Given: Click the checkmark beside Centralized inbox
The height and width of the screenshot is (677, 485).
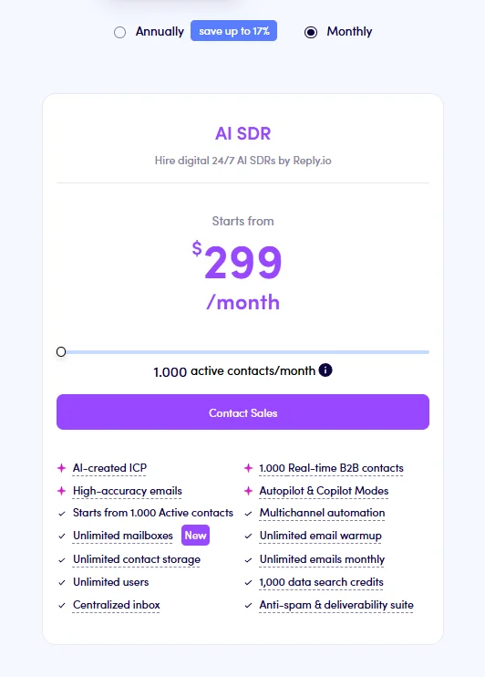Looking at the screenshot, I should [62, 605].
